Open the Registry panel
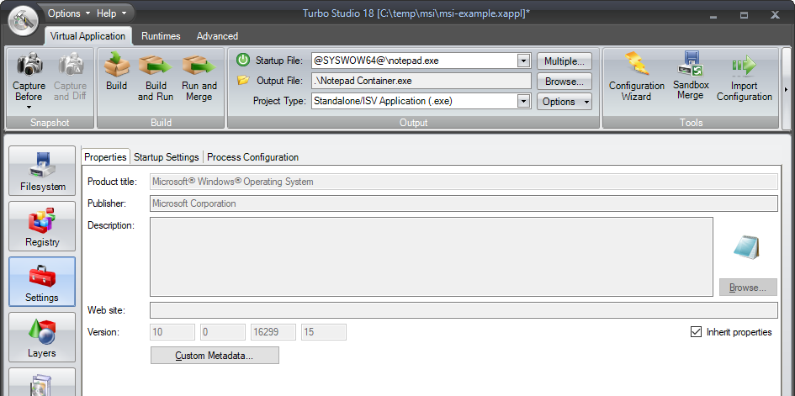Viewport: 795px width, 396px height. click(42, 226)
